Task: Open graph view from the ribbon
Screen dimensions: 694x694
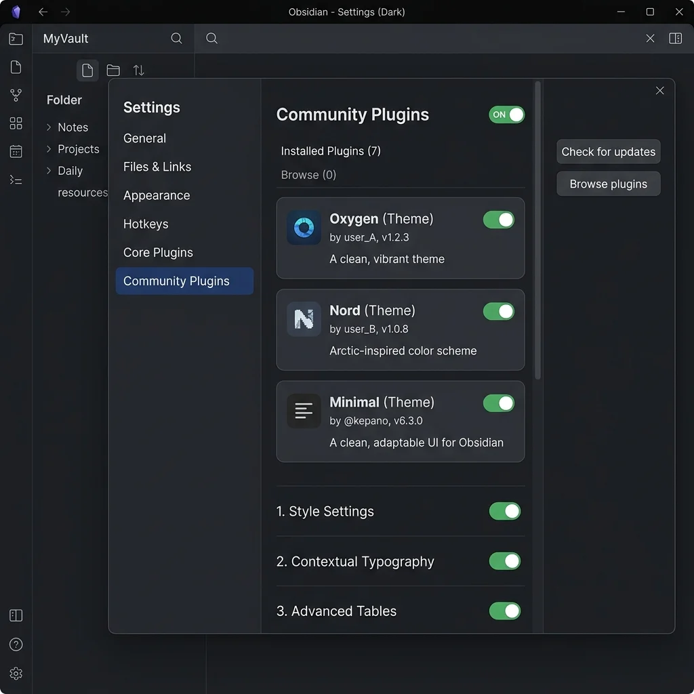Action: click(16, 95)
